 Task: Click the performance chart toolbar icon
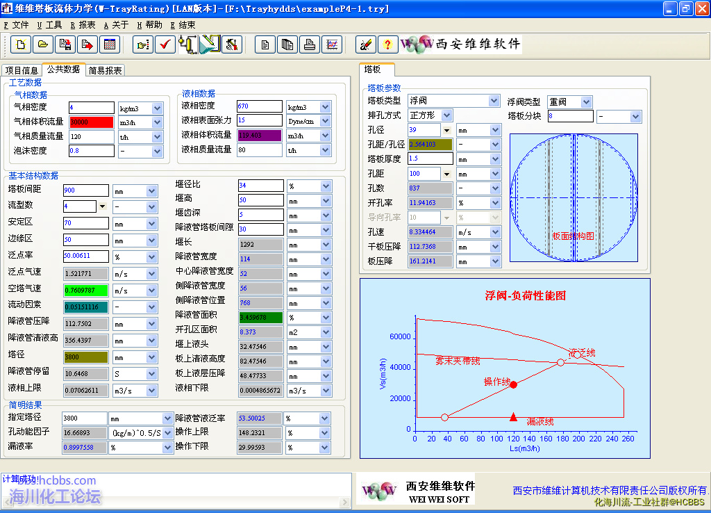(332, 44)
